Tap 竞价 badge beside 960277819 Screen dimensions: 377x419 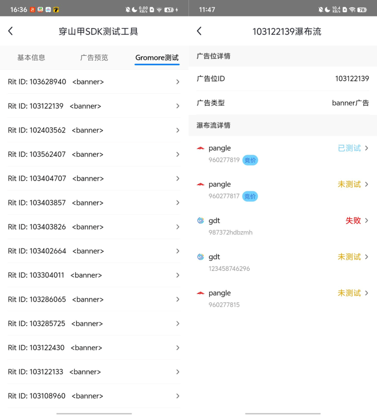click(250, 160)
